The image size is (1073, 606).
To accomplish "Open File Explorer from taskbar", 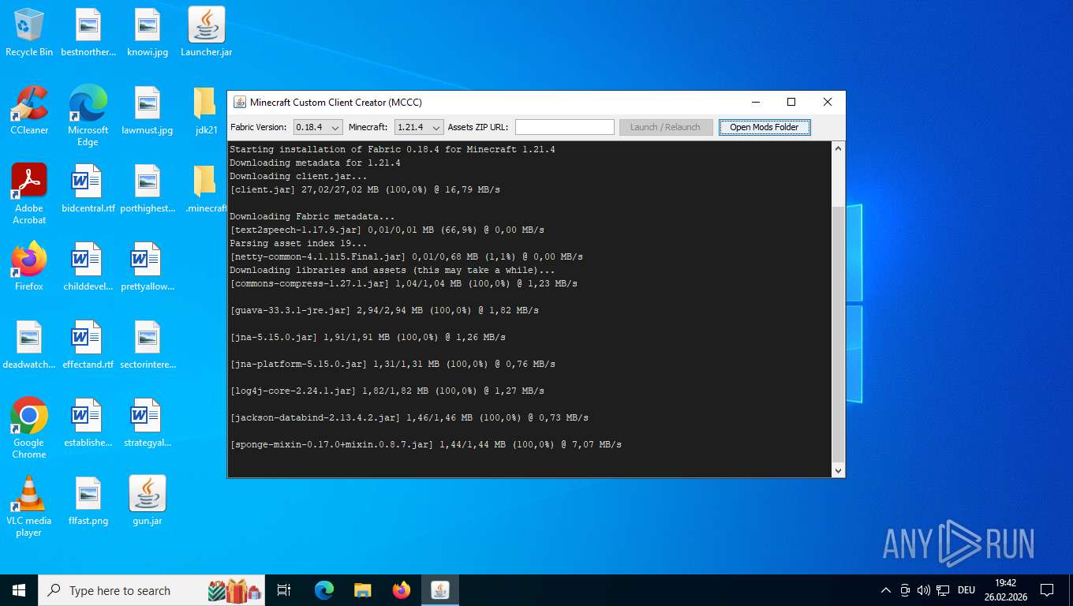I will (x=362, y=590).
